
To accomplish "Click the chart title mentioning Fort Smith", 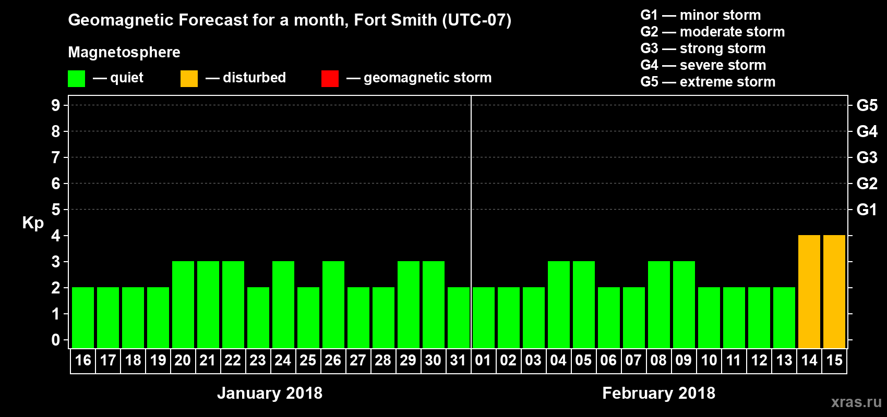I will point(290,20).
